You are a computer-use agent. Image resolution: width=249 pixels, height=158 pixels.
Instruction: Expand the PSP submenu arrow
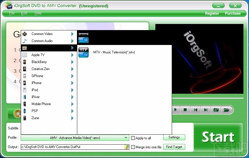coord(72,111)
